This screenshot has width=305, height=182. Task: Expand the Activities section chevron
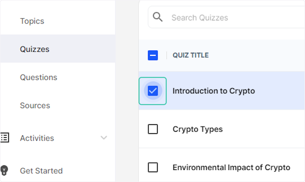tap(104, 138)
